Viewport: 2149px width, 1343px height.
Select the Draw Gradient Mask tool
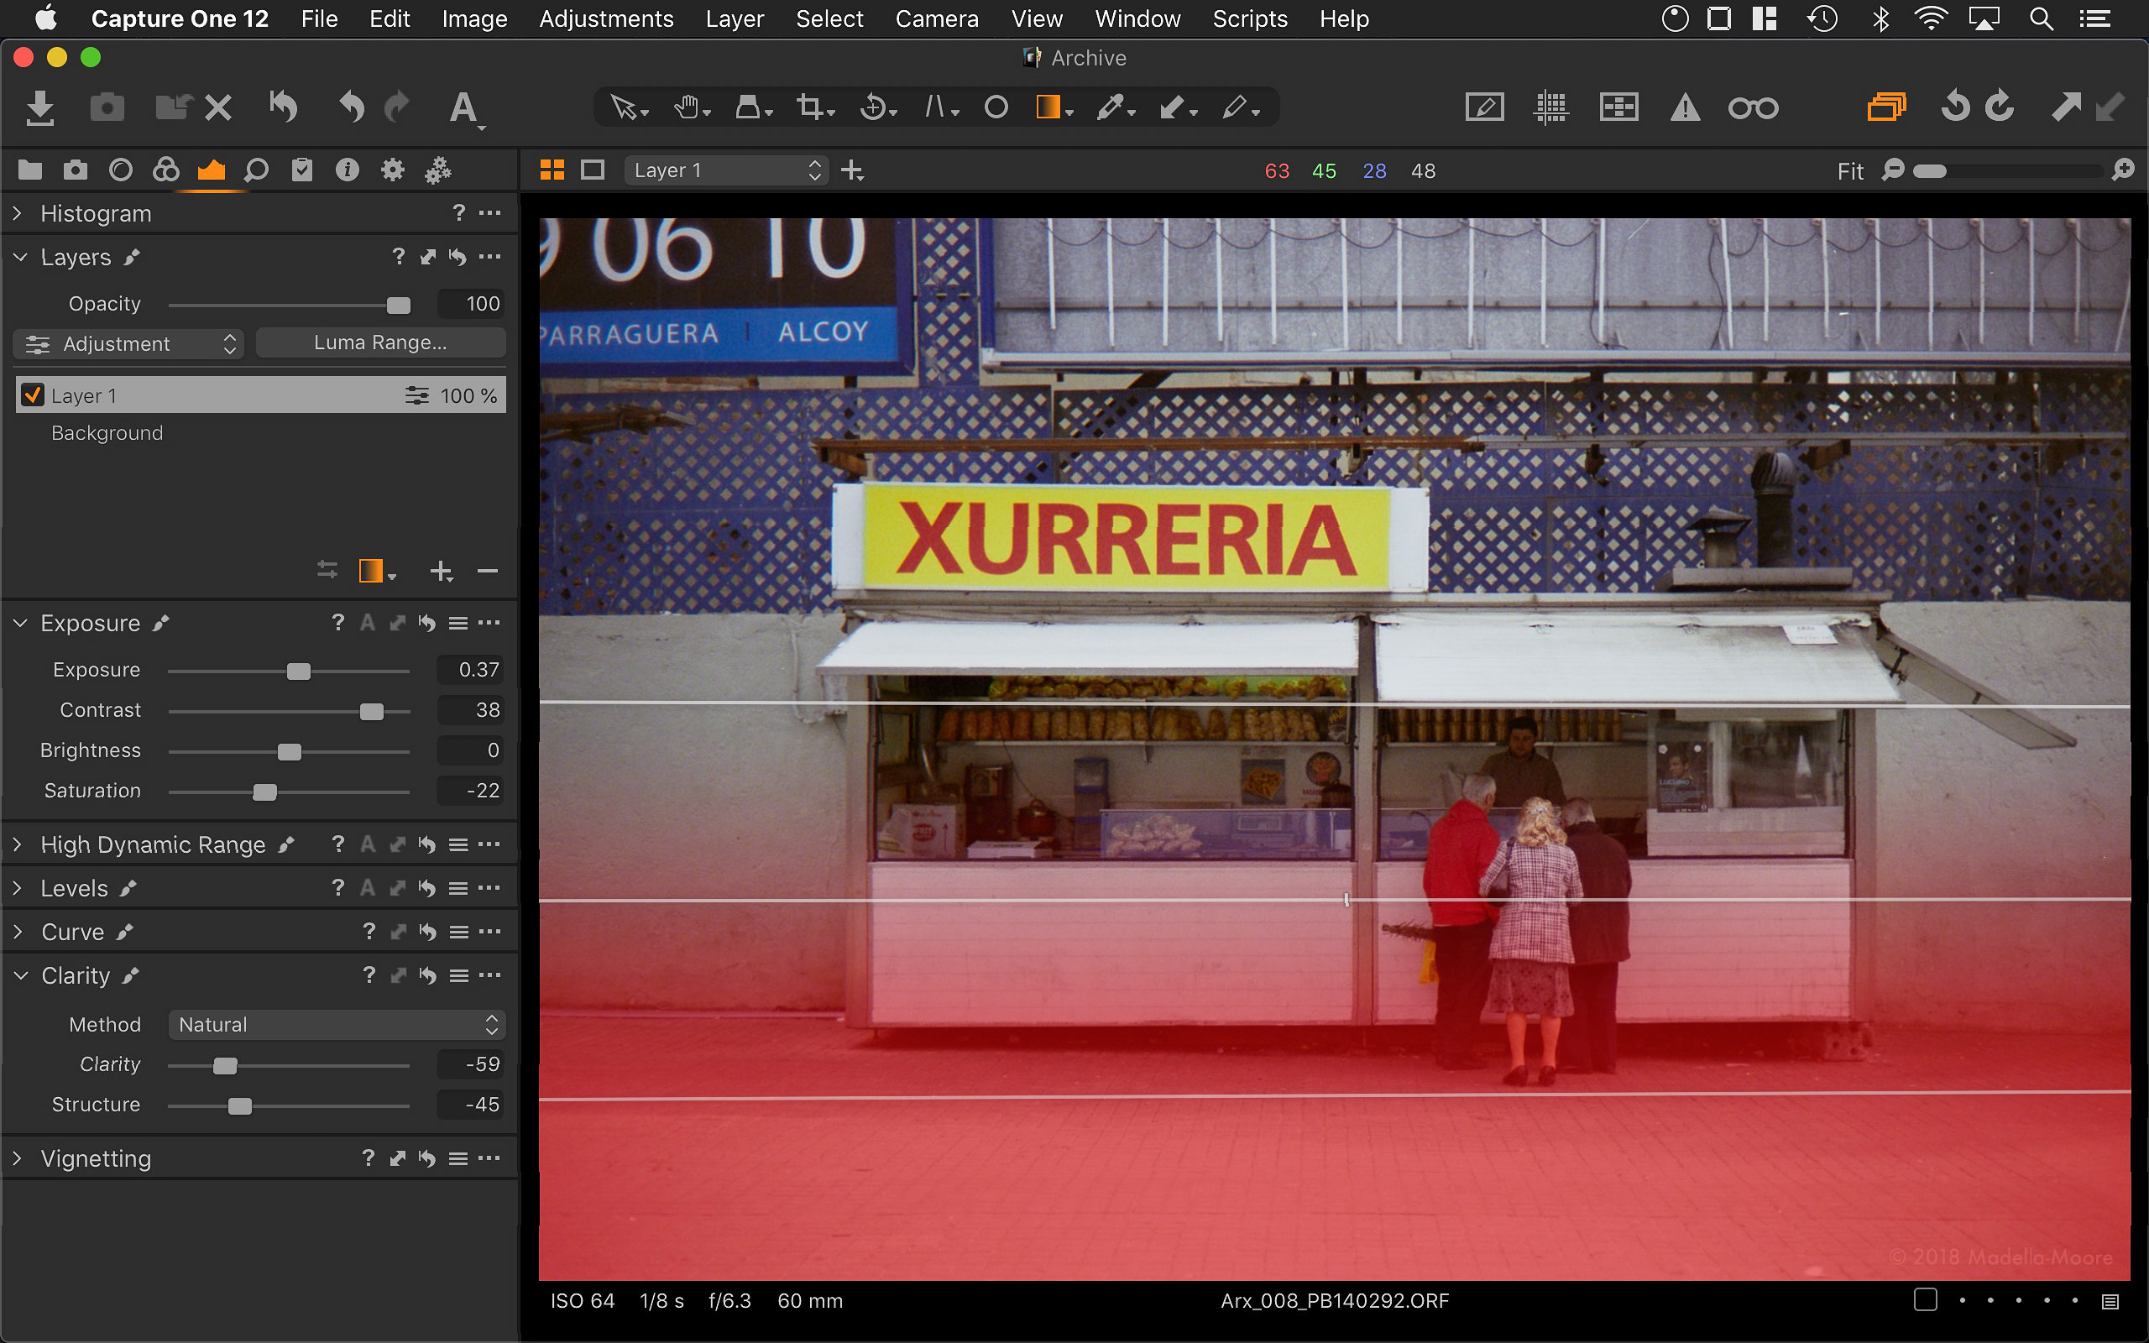(x=1048, y=107)
